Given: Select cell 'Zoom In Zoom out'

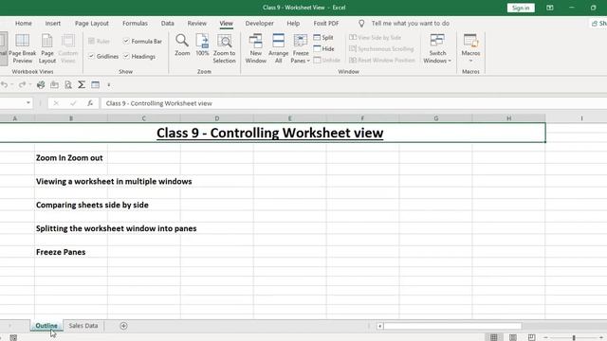Looking at the screenshot, I should click(x=69, y=158).
